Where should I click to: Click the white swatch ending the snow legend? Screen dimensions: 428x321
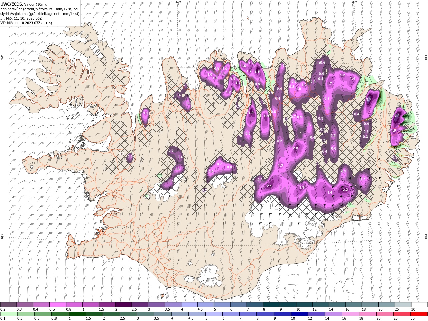coord(419,305)
